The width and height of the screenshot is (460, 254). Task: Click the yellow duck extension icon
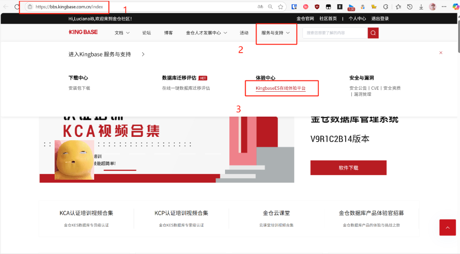[x=374, y=7]
